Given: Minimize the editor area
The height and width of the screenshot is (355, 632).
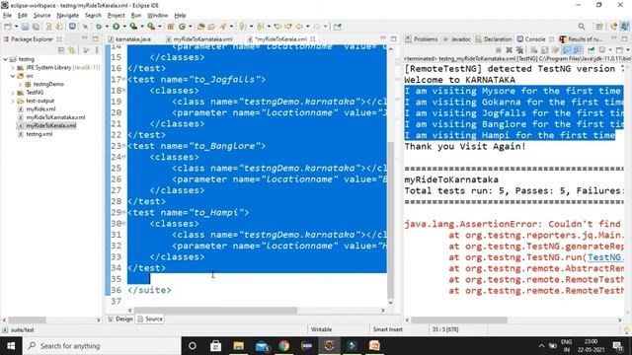Looking at the screenshot, I should 382,38.
